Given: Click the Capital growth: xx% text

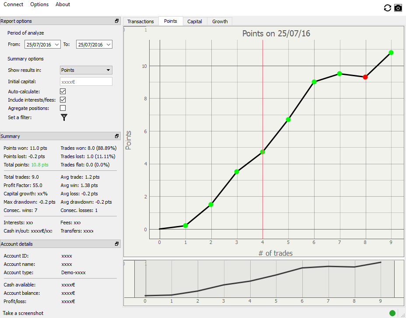Looking at the screenshot, I should [x=26, y=194].
